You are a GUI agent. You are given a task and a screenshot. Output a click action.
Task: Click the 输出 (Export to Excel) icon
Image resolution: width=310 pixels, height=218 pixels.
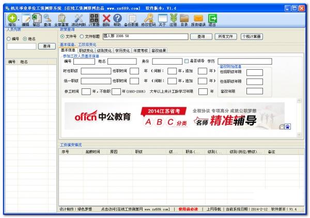pyautogui.click(x=37, y=18)
